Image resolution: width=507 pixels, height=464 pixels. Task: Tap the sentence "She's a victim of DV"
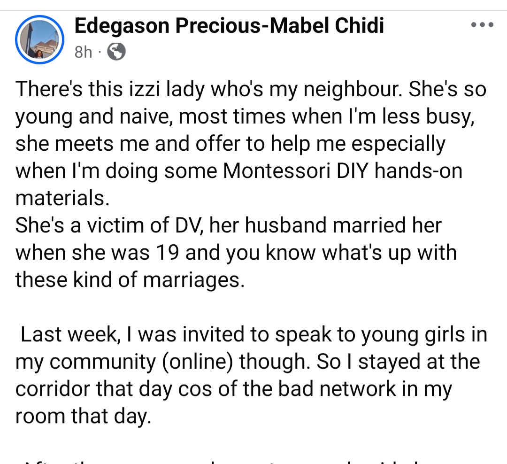(x=228, y=225)
